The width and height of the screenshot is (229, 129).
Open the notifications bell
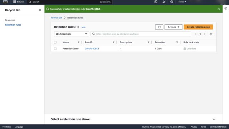(164, 2)
